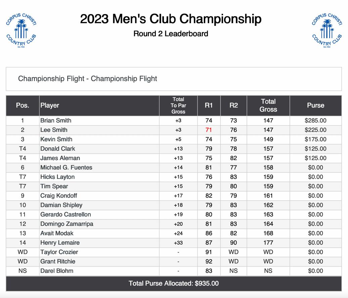Click Taylor Crozier's withdrawn row
This screenshot has width=348, height=298.
point(174,252)
